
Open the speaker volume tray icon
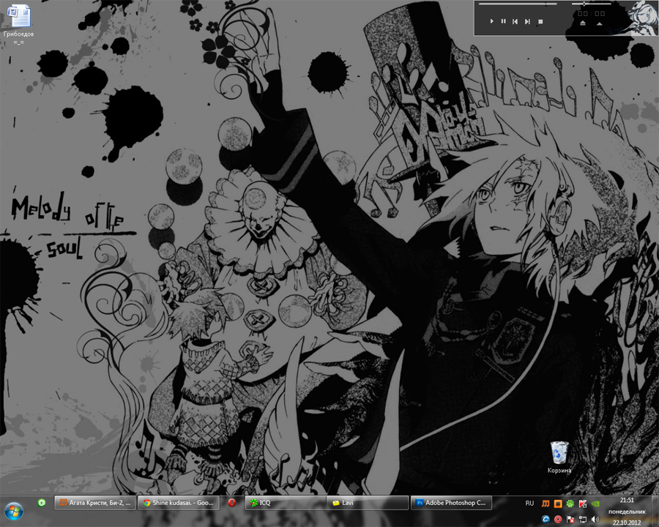(595, 520)
